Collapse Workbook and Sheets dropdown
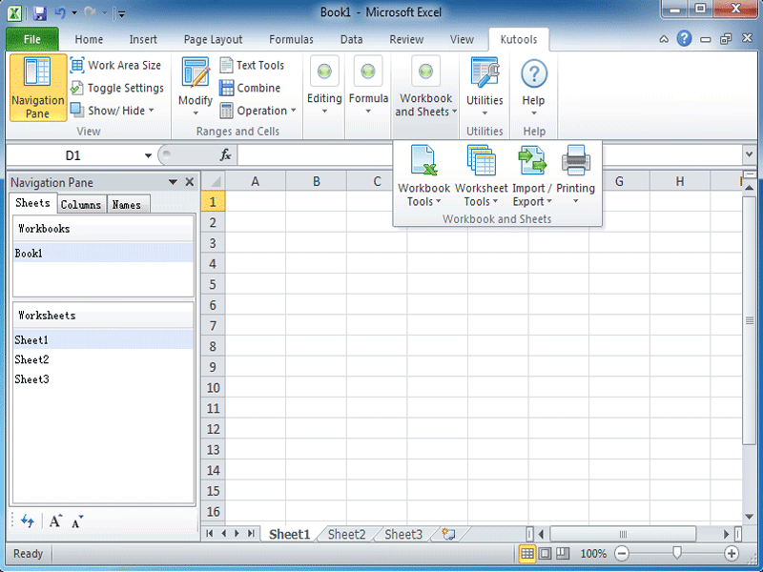This screenshot has width=763, height=572. [425, 87]
